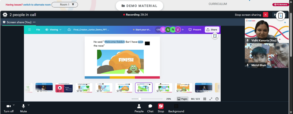Click the pink S collaborator avatar

pyautogui.click(x=163, y=30)
